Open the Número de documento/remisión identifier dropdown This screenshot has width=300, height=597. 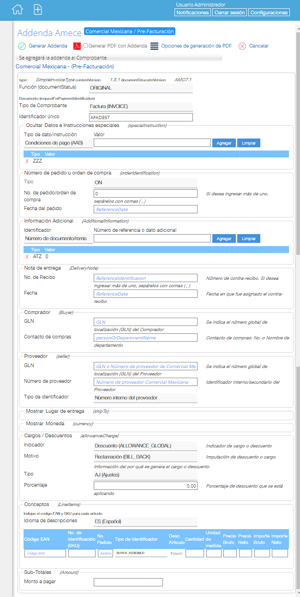pos(58,239)
